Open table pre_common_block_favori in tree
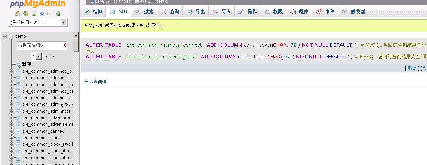This screenshot has height=165, width=427. [x=48, y=144]
